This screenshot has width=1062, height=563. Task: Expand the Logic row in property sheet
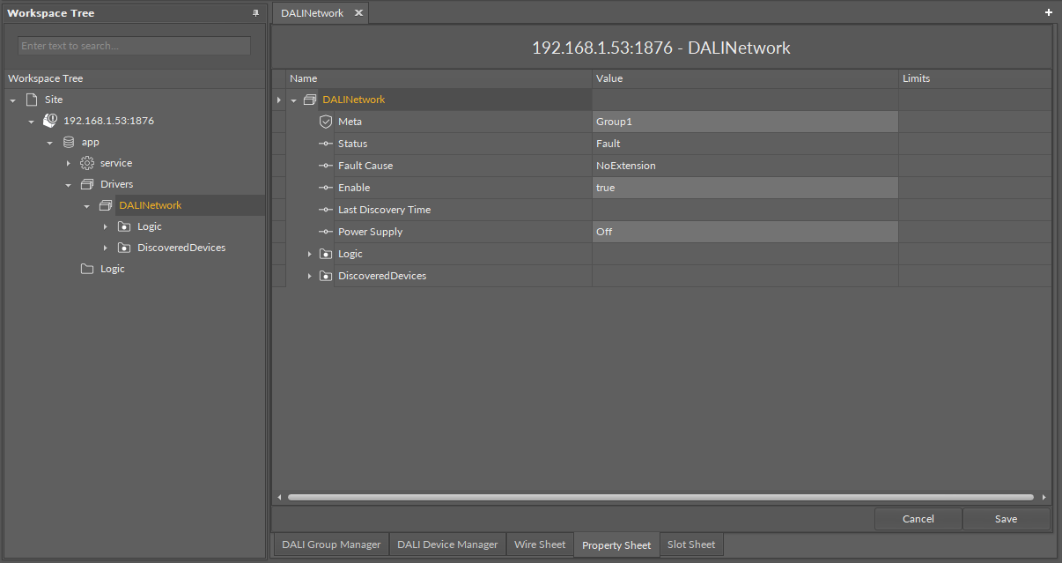(x=310, y=254)
